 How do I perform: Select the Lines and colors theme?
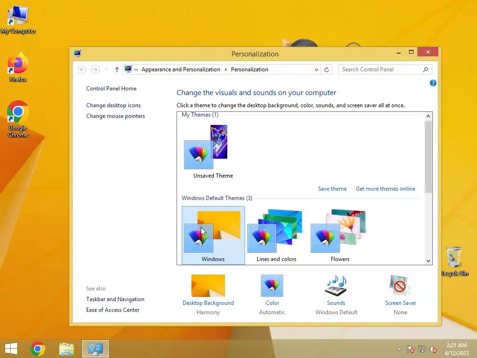coord(277,235)
